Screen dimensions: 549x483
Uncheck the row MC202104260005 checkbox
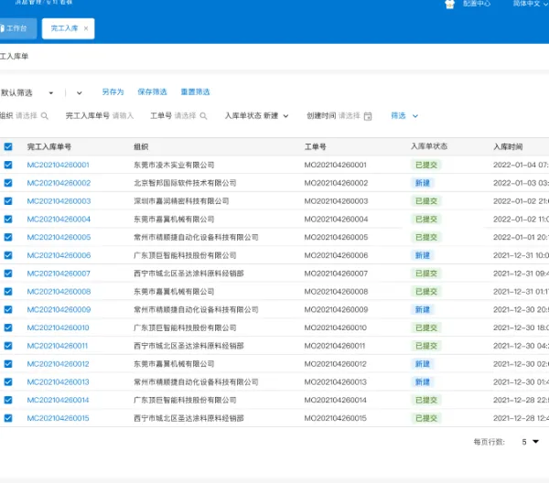(8, 237)
